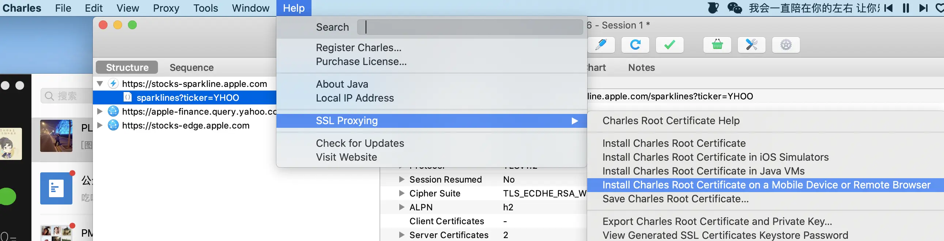
Task: Click TLS_ECDHE_RSA cipher suite value
Action: (x=544, y=193)
